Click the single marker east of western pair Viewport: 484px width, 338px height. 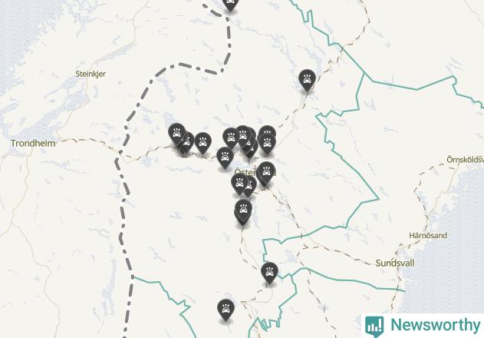[x=202, y=143]
